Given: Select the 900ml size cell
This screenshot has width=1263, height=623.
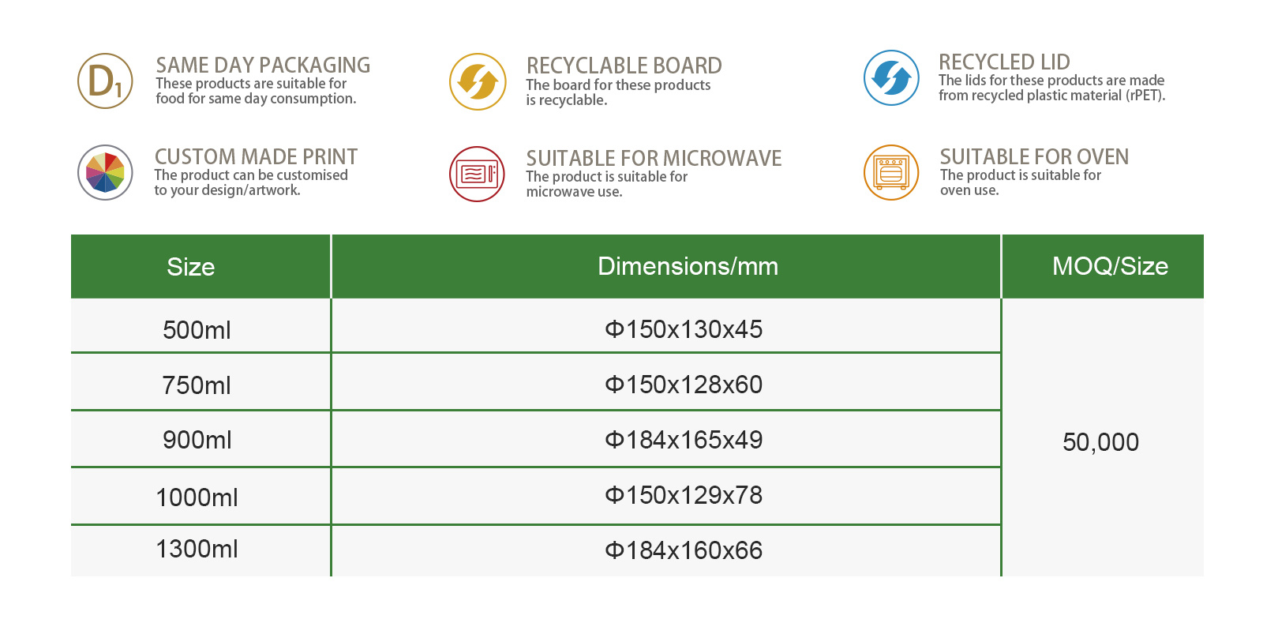Looking at the screenshot, I should (x=201, y=439).
